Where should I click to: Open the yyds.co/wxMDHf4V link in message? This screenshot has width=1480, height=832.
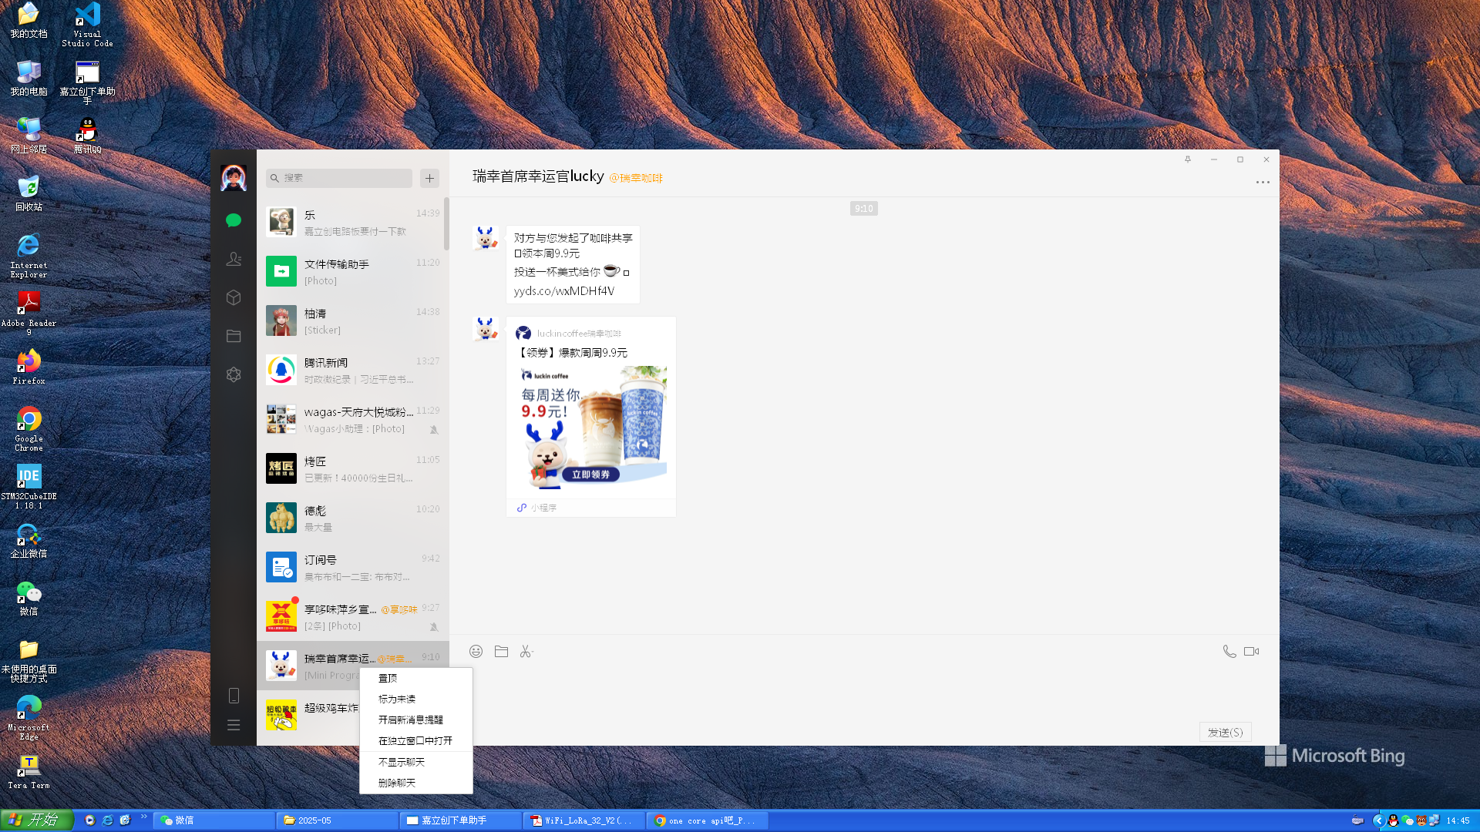pyautogui.click(x=564, y=290)
